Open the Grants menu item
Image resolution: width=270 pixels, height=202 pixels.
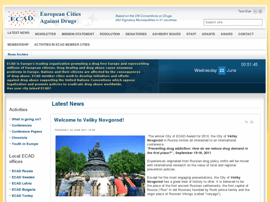pos(208,34)
